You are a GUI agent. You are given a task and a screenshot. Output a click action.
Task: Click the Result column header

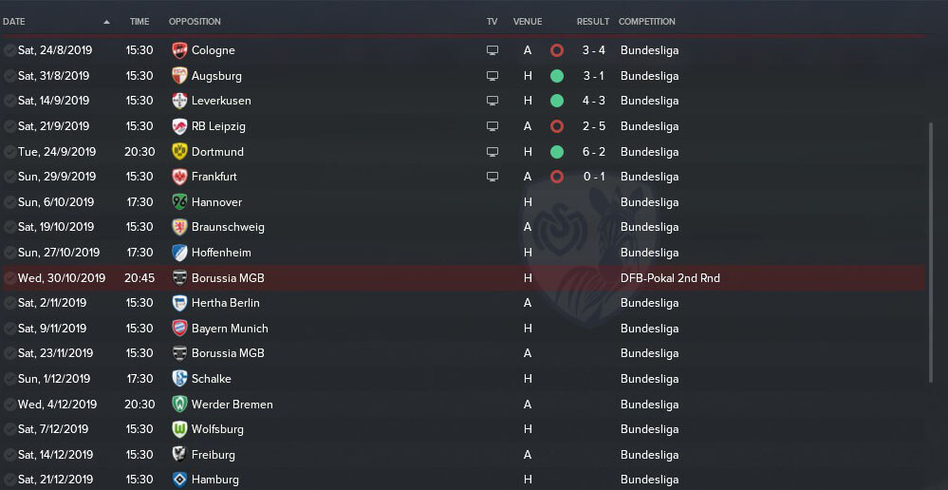593,21
